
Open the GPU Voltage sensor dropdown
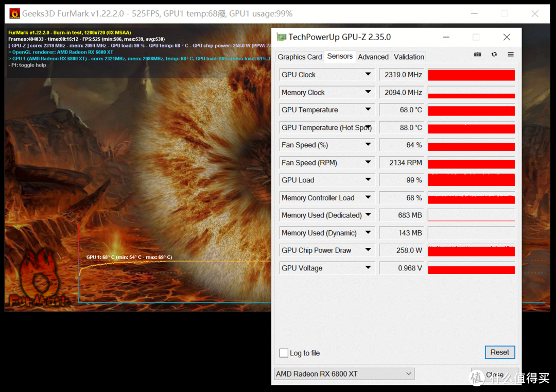tap(368, 267)
